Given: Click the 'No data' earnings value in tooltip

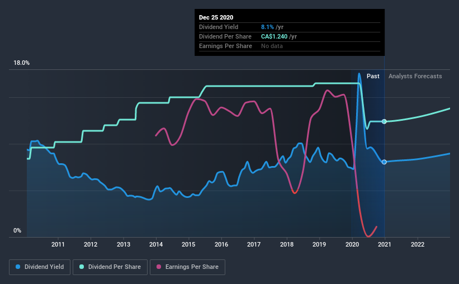Looking at the screenshot, I should [x=272, y=46].
